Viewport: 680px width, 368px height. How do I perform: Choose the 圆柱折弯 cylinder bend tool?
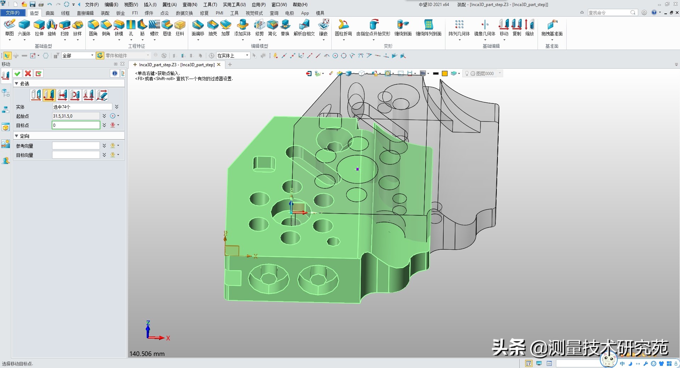click(343, 28)
